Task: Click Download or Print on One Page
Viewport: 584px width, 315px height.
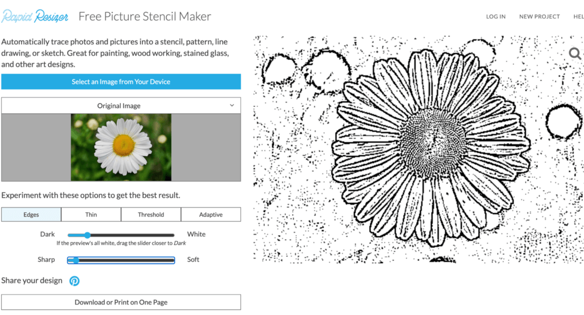Action: pos(121,302)
